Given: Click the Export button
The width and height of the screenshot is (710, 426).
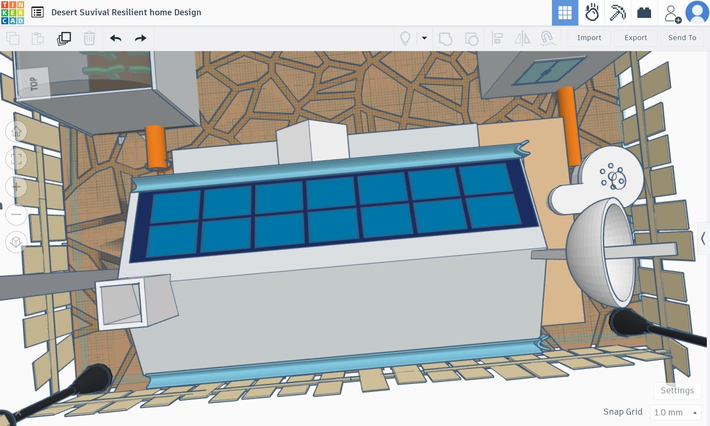Looking at the screenshot, I should click(x=635, y=38).
